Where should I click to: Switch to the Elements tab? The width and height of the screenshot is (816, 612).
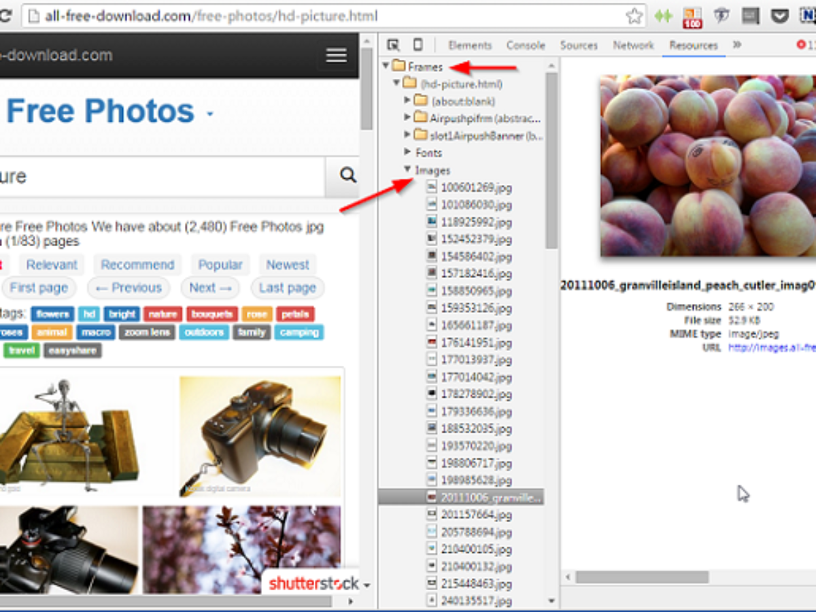pyautogui.click(x=470, y=45)
